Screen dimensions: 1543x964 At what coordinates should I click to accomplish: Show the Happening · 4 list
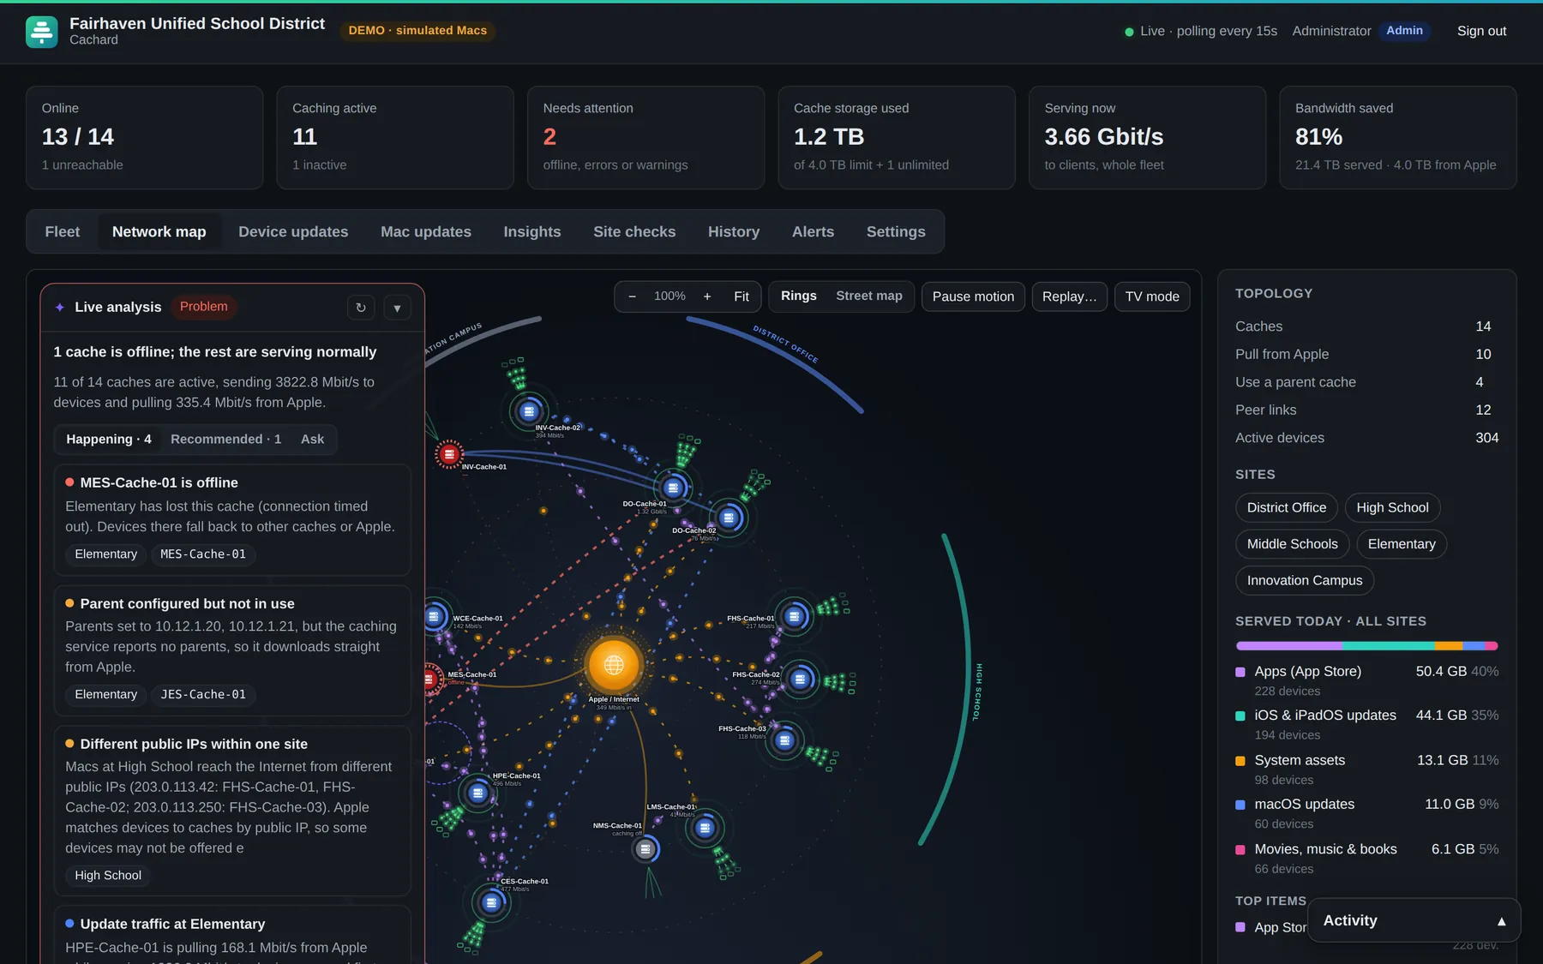point(109,440)
